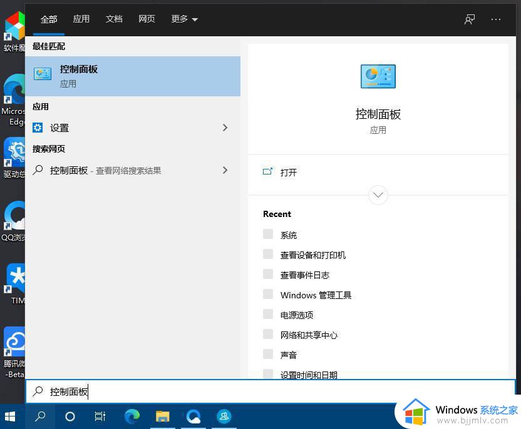Open the 更多 dropdown menu
Screen dimensions: 521x429
pyautogui.click(x=184, y=19)
